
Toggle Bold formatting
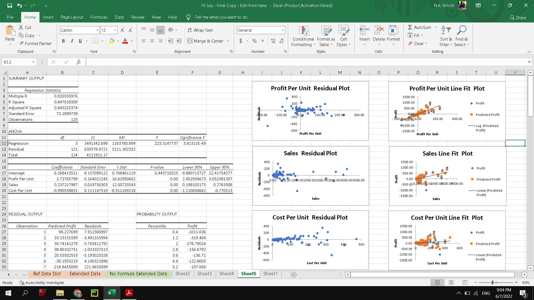point(63,41)
